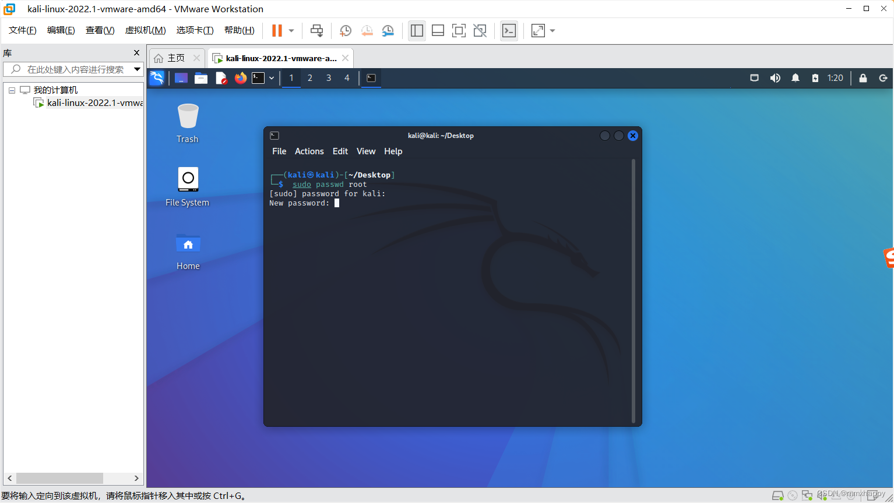Click the library horizontal scrollbar thumb
This screenshot has width=894, height=503.
pos(59,478)
